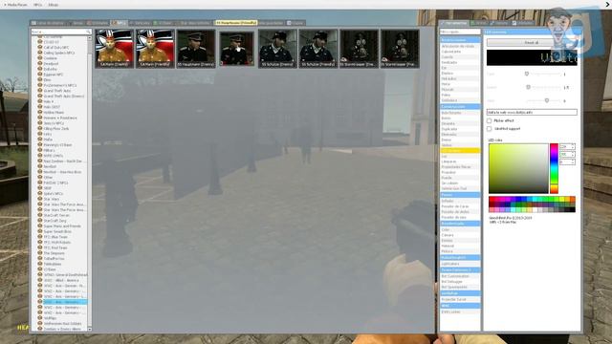Switch to the Herramientas tab
This screenshot has height=344, width=612.
point(454,23)
